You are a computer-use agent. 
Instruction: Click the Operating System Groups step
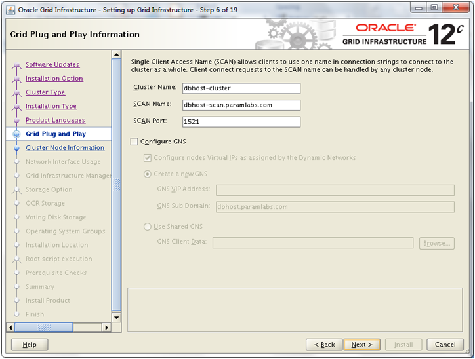(x=66, y=231)
